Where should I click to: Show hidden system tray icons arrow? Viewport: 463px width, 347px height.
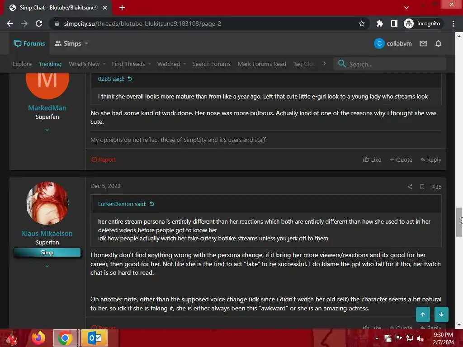377,338
